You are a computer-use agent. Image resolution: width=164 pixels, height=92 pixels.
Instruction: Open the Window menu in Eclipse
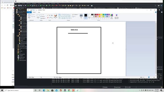[x=53, y=3]
